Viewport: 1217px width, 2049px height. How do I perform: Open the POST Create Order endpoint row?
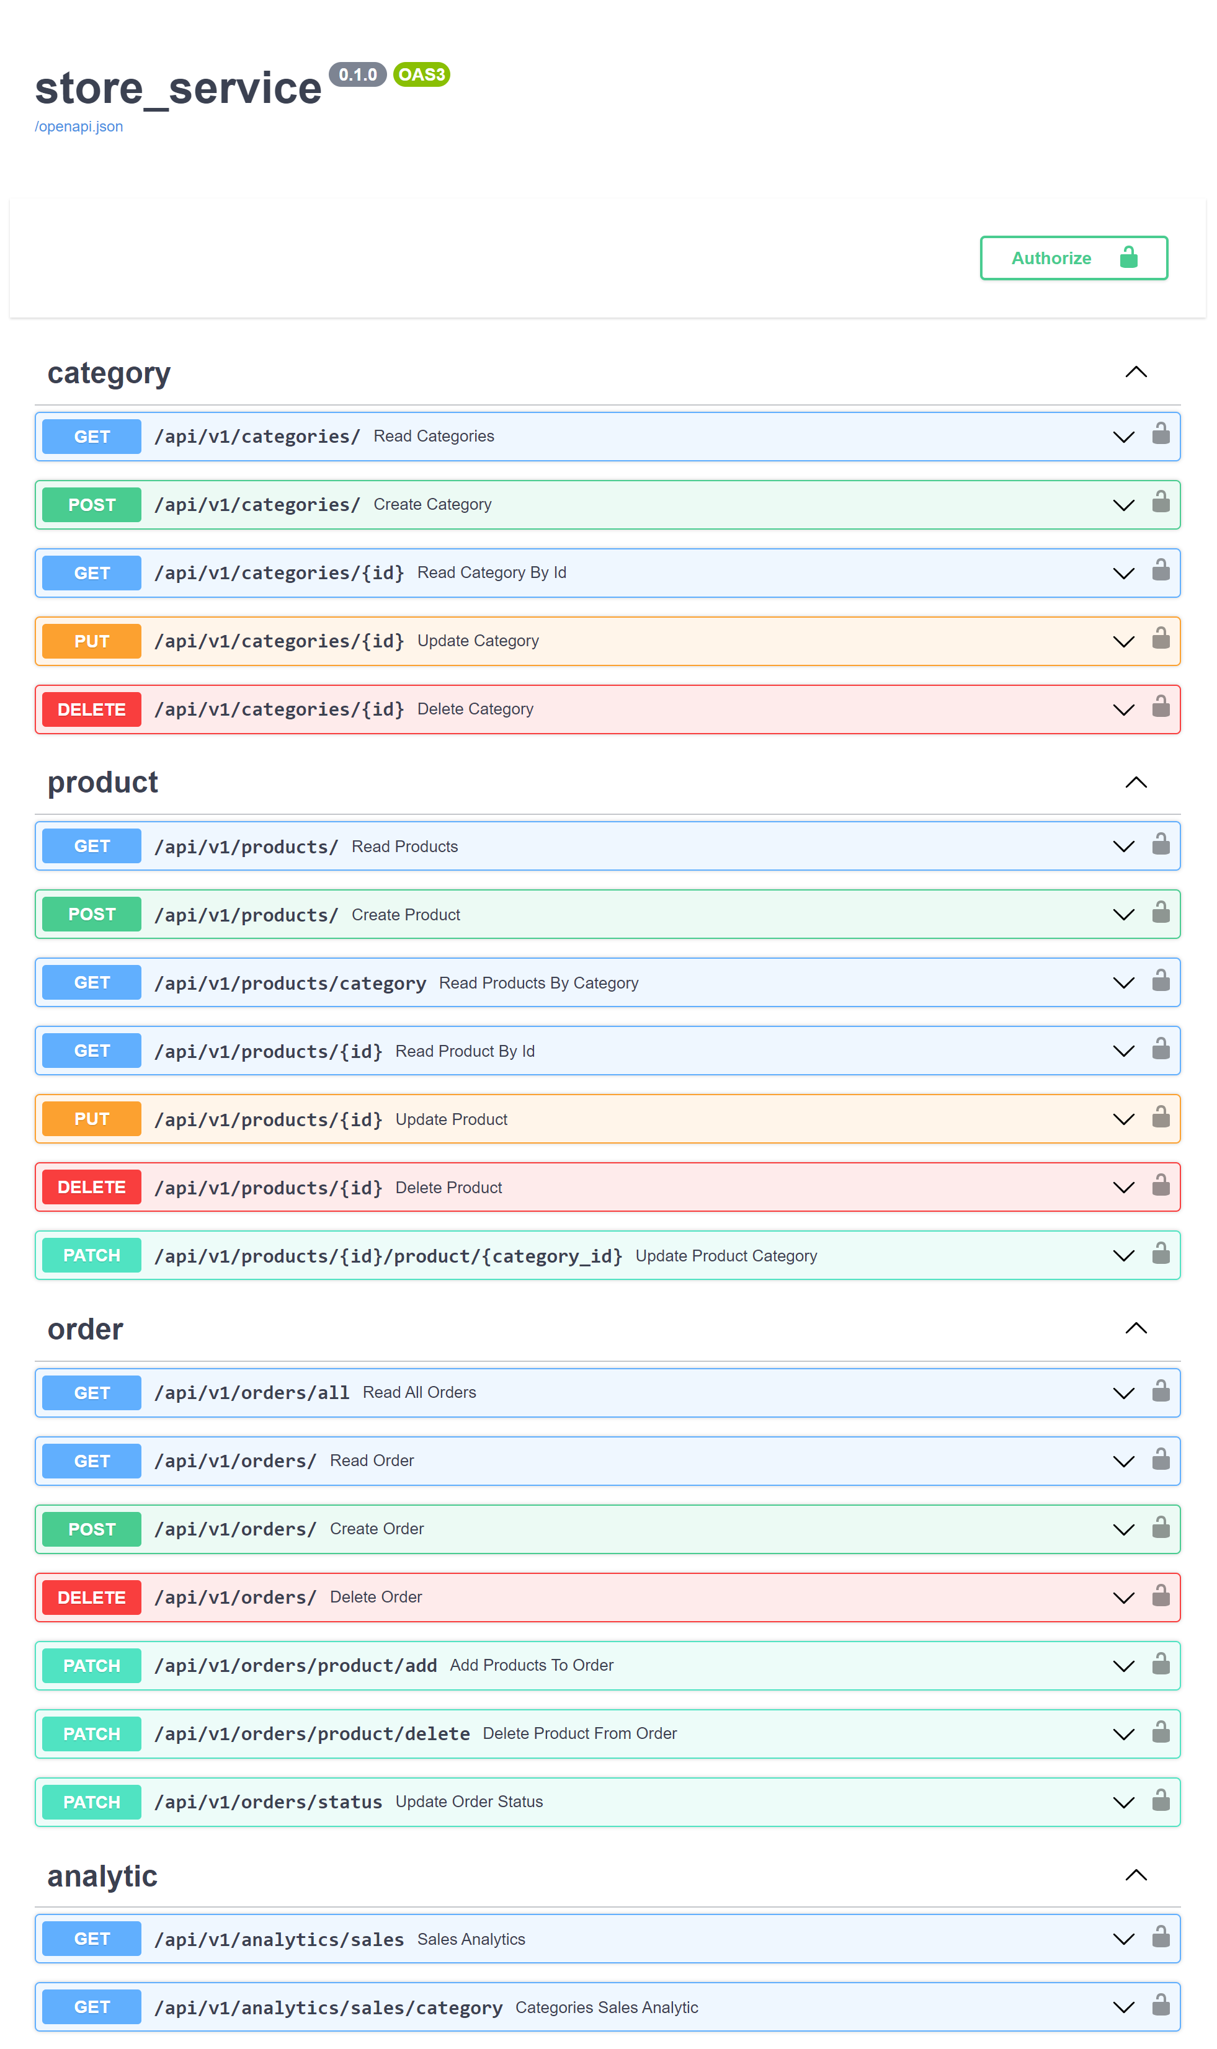(x=574, y=1529)
